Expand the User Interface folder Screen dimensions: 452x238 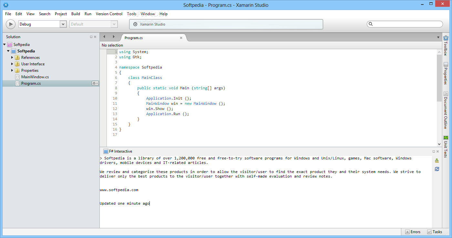click(12, 64)
